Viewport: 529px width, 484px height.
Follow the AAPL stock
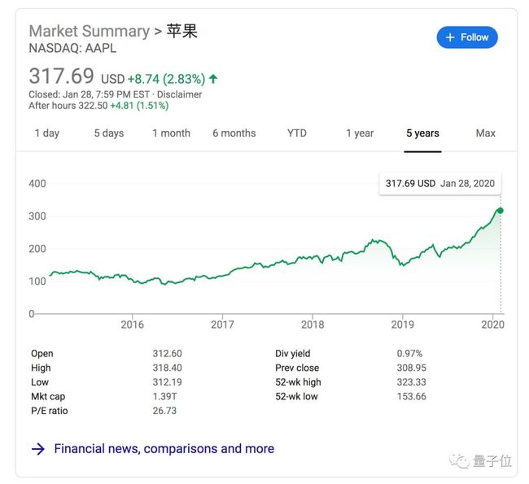[467, 37]
